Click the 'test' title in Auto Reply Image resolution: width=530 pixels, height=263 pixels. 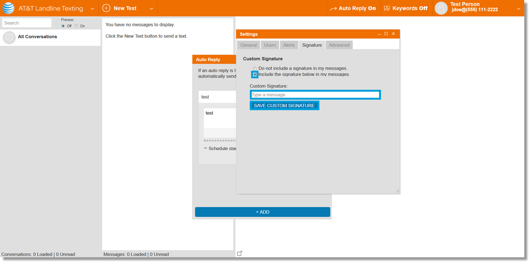pos(205,97)
